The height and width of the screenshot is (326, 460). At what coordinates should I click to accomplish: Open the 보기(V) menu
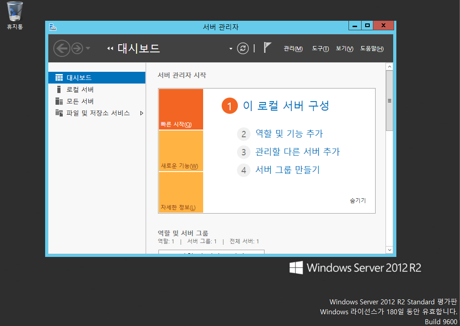[x=344, y=49]
